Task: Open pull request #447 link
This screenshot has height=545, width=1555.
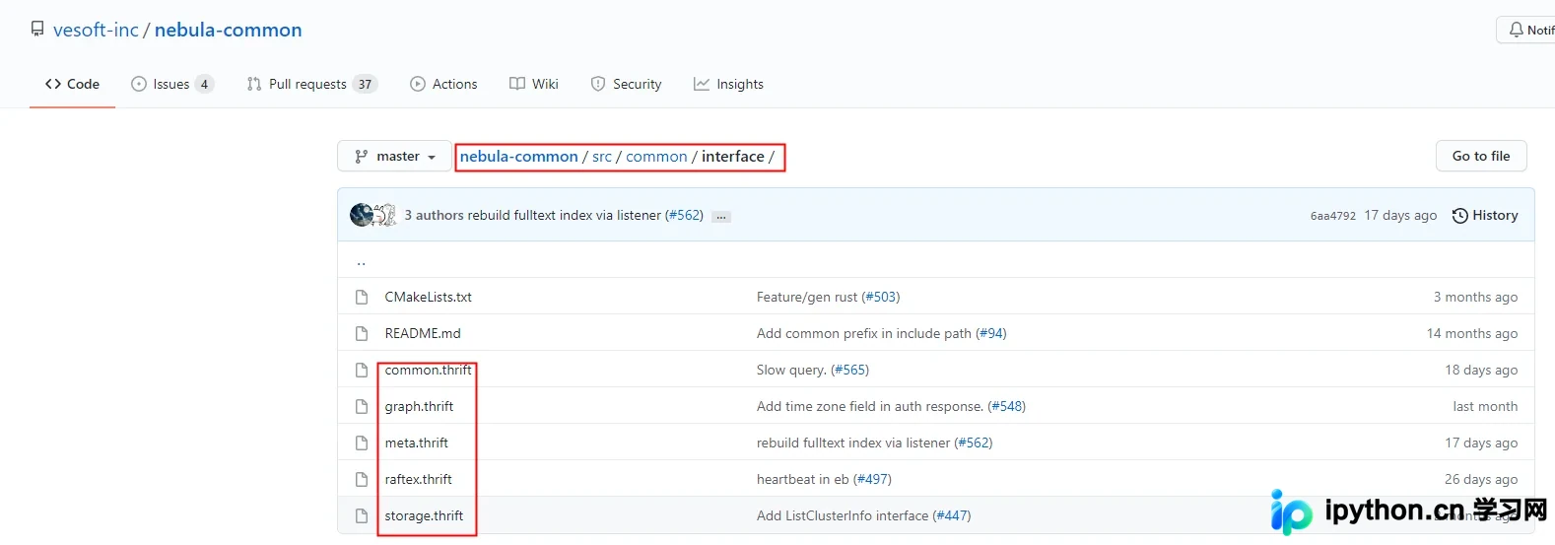Action: click(952, 515)
